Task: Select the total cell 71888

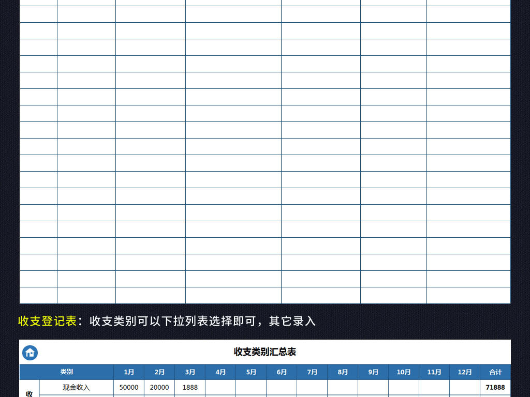Action: pos(495,388)
